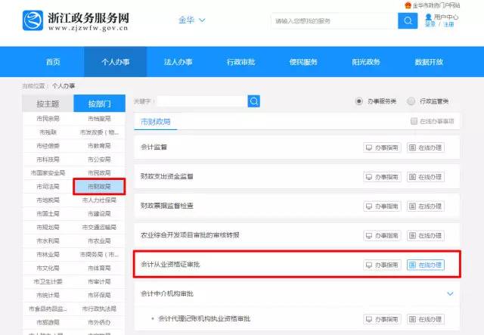
Task: Select 市旅游局 in department list
Action: [48, 322]
